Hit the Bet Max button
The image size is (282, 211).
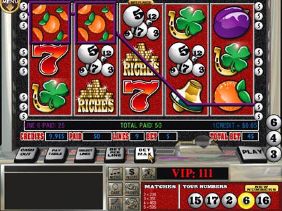pyautogui.click(x=144, y=154)
